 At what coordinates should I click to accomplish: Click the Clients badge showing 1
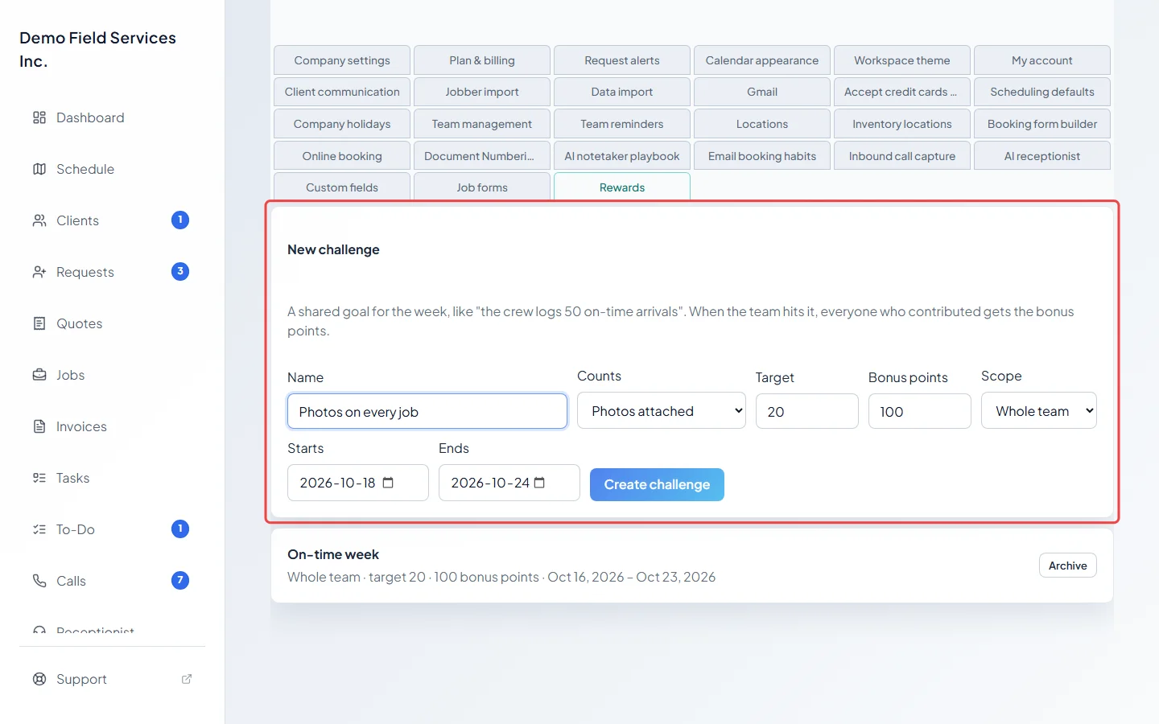pyautogui.click(x=180, y=220)
